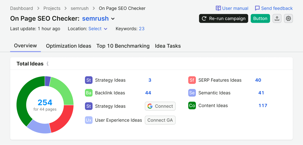Open the Location Select dropdown
The image size is (303, 145).
coord(98,29)
